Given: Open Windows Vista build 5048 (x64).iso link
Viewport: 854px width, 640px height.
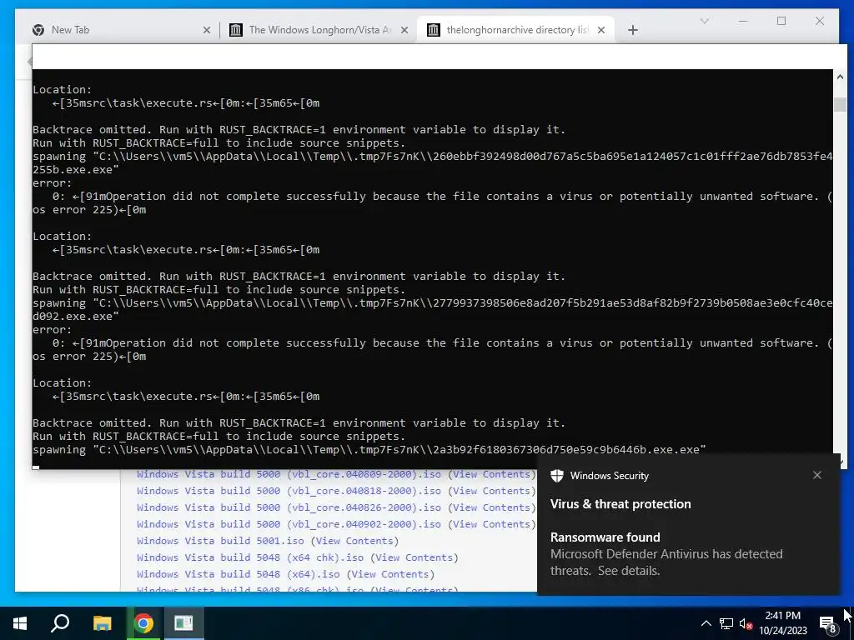Looking at the screenshot, I should [x=238, y=574].
